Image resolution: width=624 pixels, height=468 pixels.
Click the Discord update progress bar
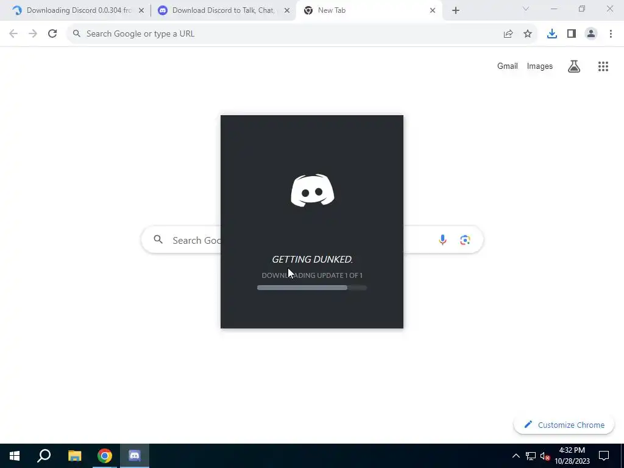pyautogui.click(x=312, y=288)
